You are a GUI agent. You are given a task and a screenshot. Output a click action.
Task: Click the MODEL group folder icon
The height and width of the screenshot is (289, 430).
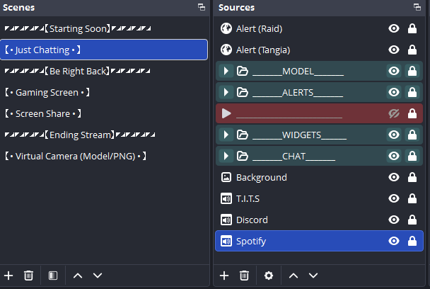(x=243, y=71)
